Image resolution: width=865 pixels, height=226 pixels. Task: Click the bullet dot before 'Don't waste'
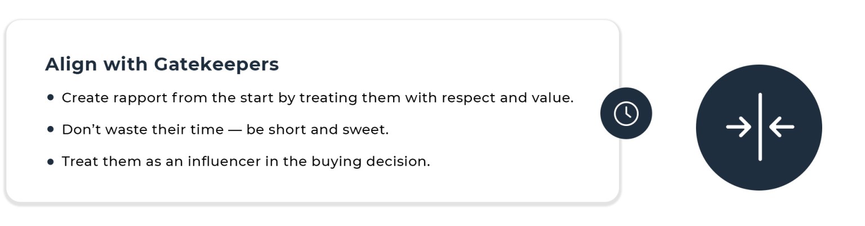(x=51, y=129)
